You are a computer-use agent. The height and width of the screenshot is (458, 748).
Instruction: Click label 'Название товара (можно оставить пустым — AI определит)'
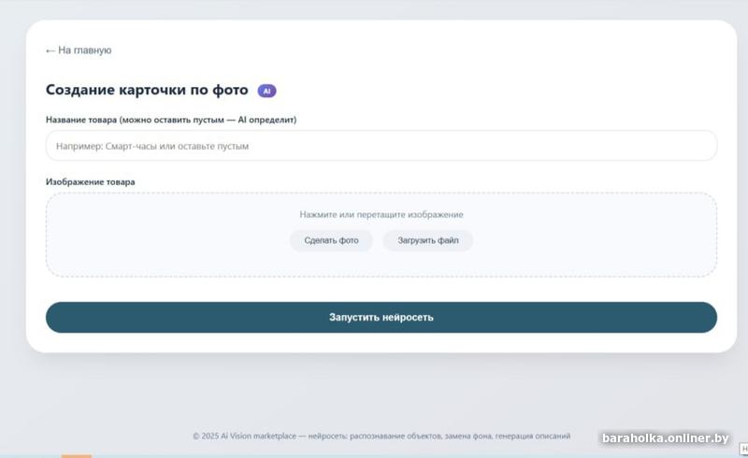tap(171, 120)
